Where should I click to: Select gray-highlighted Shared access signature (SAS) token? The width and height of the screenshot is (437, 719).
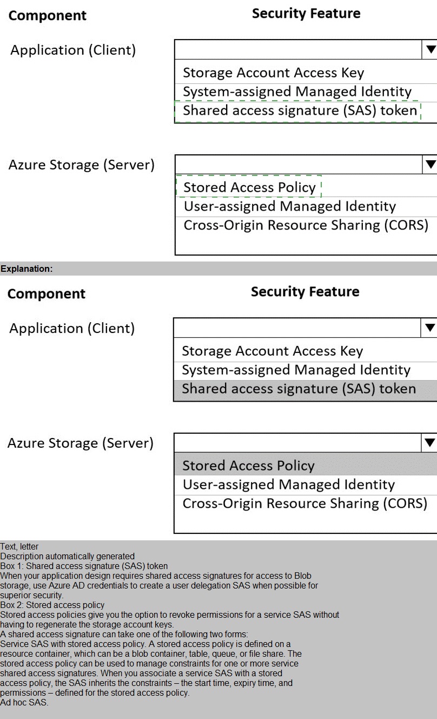coord(299,389)
